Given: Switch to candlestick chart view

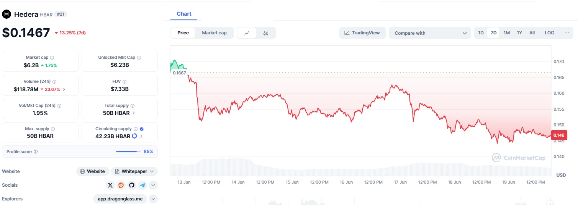Looking at the screenshot, I should [266, 33].
